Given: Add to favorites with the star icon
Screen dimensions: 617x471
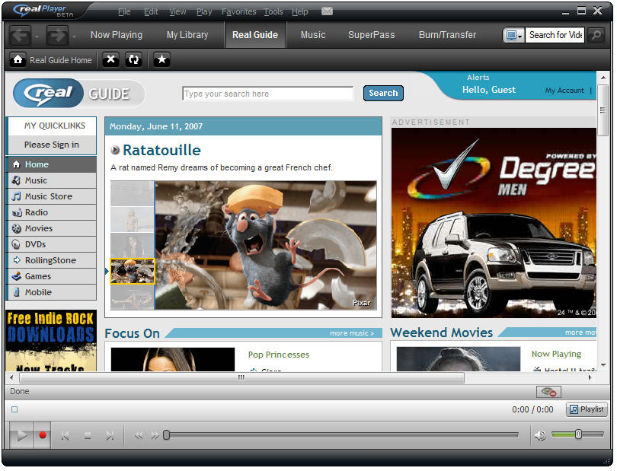Looking at the screenshot, I should [161, 60].
